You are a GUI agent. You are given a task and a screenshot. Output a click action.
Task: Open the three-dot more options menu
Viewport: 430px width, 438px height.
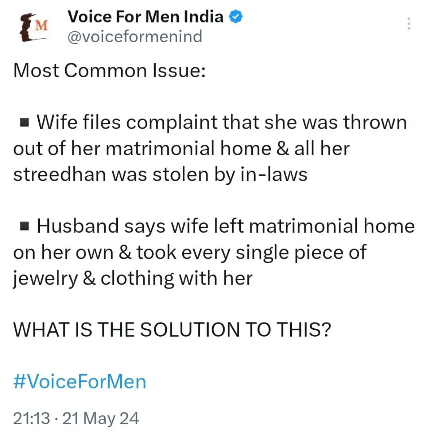tap(409, 24)
